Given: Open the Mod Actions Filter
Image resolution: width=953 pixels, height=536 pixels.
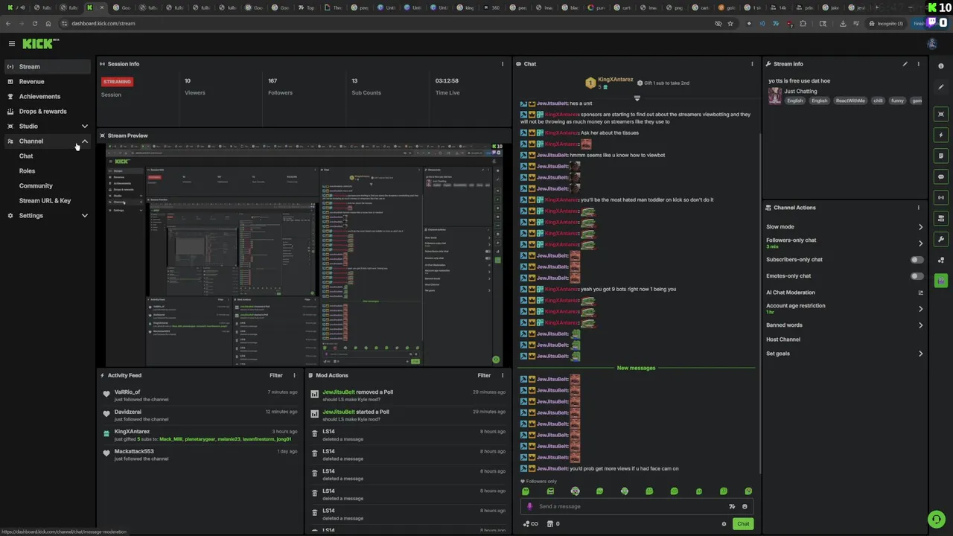Looking at the screenshot, I should [484, 375].
